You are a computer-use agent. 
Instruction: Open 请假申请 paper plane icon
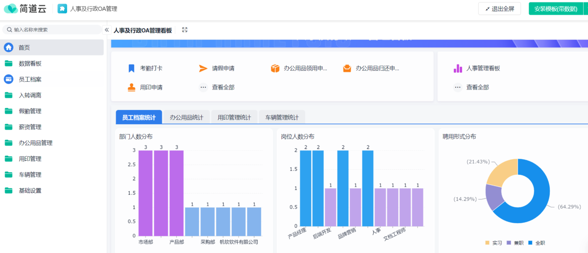coord(203,69)
